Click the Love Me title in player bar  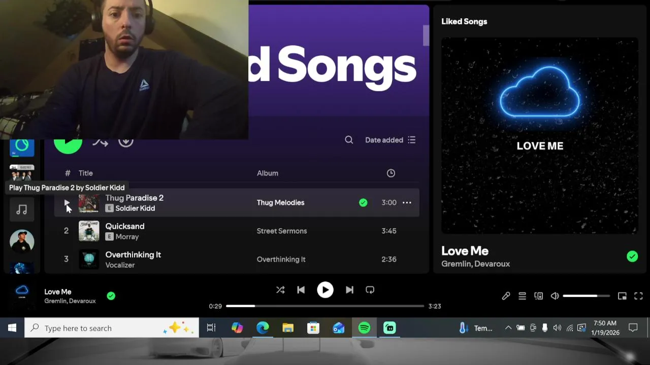[x=58, y=291]
